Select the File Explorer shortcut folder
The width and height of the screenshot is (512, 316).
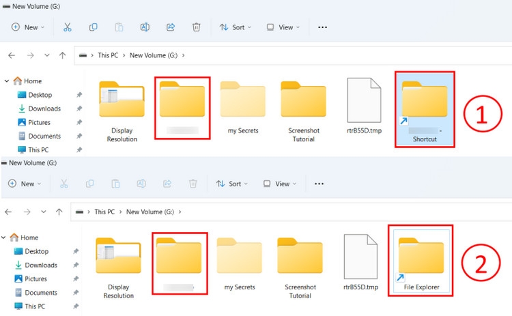(421, 261)
